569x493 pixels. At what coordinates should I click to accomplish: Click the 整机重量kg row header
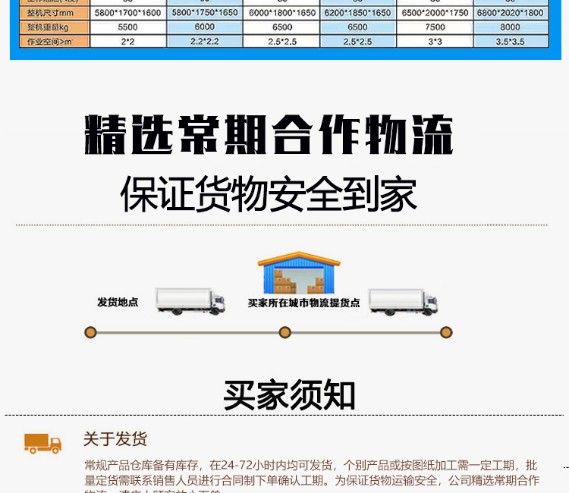click(44, 27)
